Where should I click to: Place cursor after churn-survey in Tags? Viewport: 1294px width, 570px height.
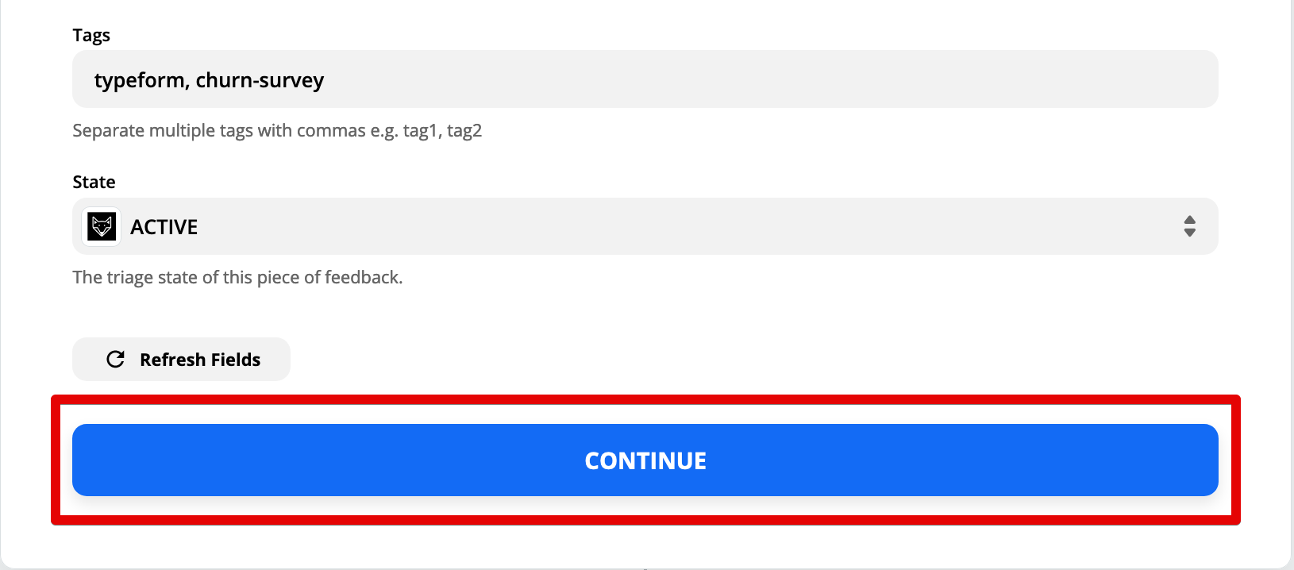click(x=326, y=80)
